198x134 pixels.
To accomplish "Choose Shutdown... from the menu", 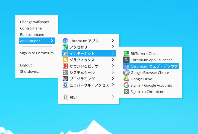I will pos(30,72).
